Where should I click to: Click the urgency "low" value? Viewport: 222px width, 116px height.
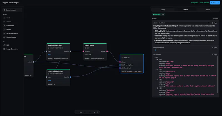168,84
